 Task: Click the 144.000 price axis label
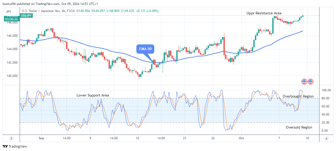click(x=12, y=49)
